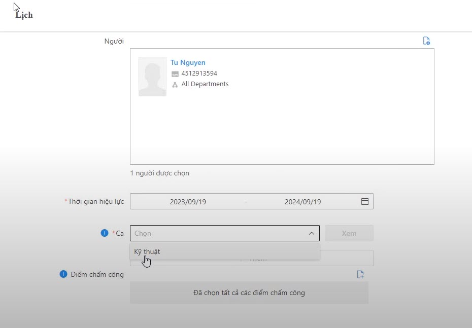The image size is (472, 328).
Task: Open the Tu Nguyen name link
Action: (188, 63)
